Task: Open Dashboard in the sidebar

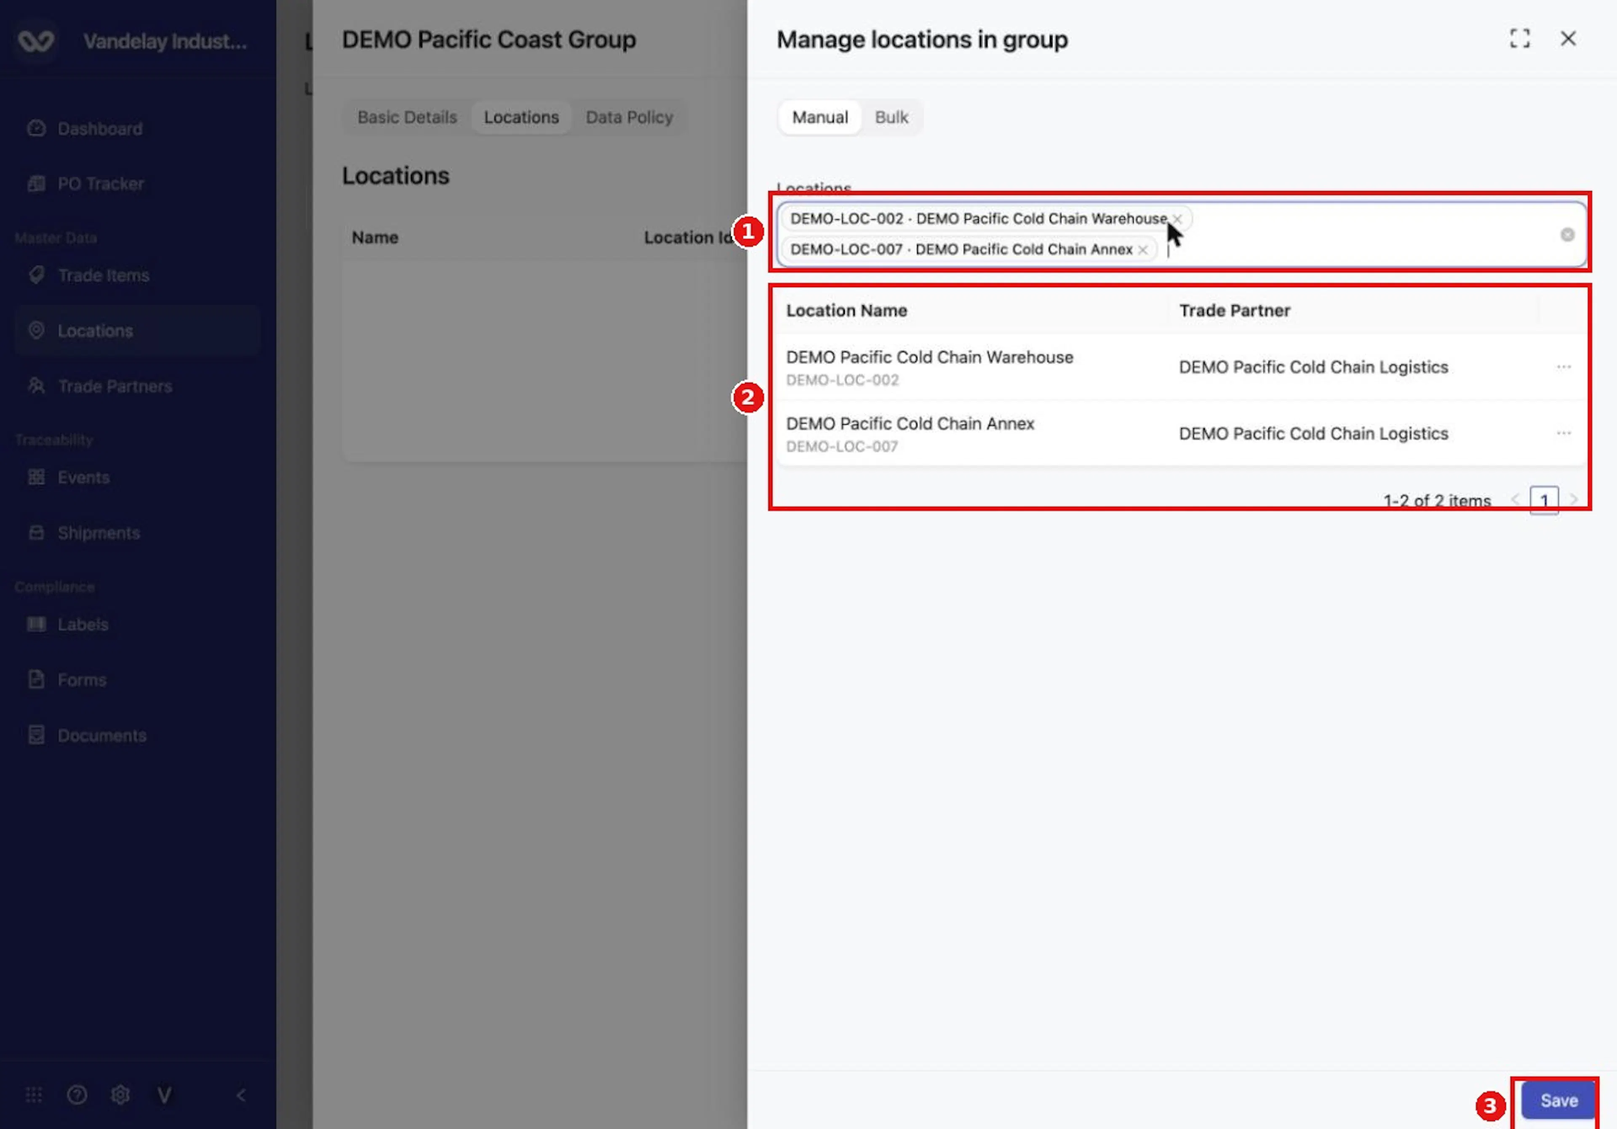Action: coord(99,129)
